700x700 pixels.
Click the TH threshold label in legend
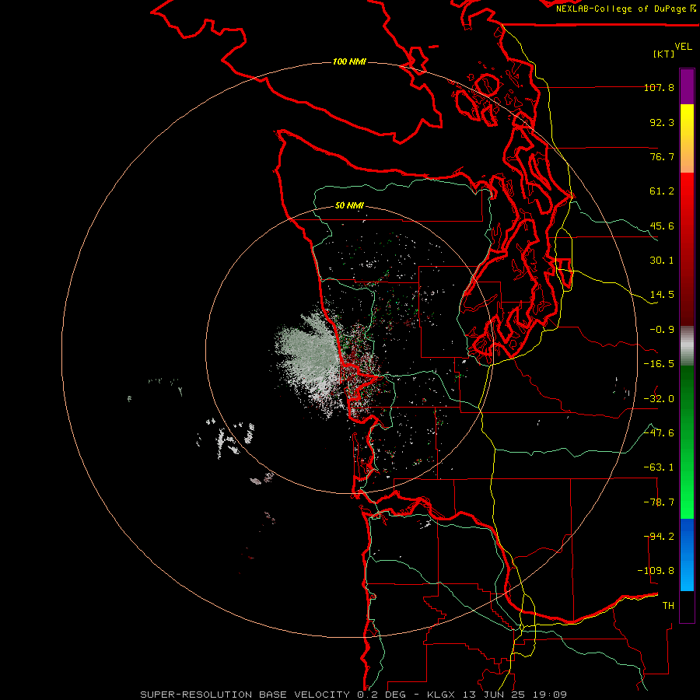pos(668,605)
